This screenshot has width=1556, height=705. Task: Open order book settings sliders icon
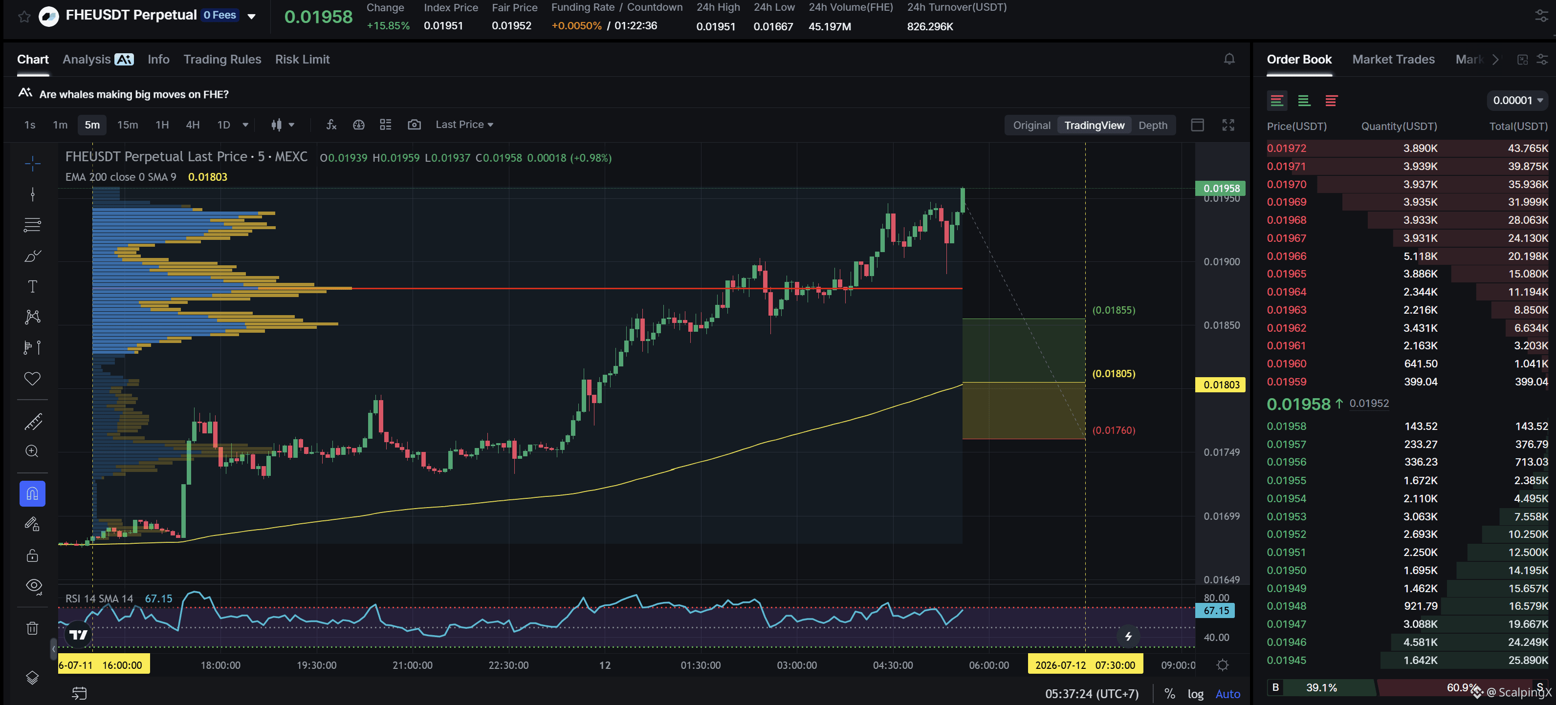pyautogui.click(x=1542, y=59)
